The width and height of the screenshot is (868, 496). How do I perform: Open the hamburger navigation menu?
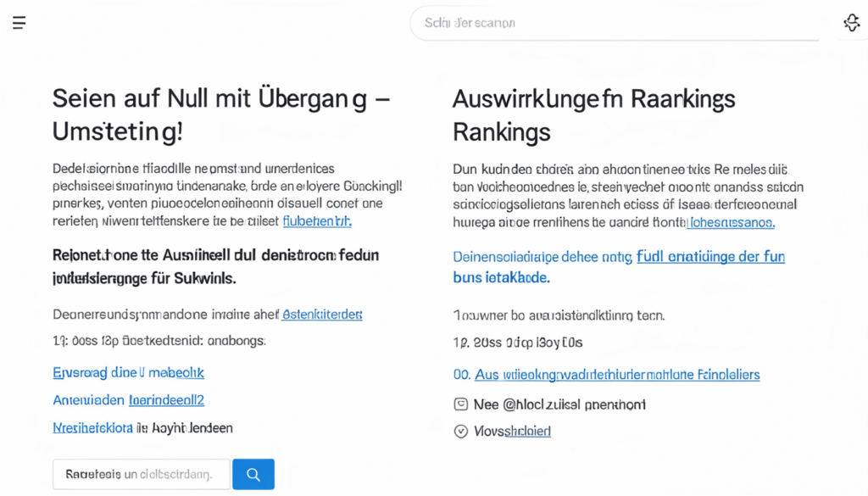(19, 22)
